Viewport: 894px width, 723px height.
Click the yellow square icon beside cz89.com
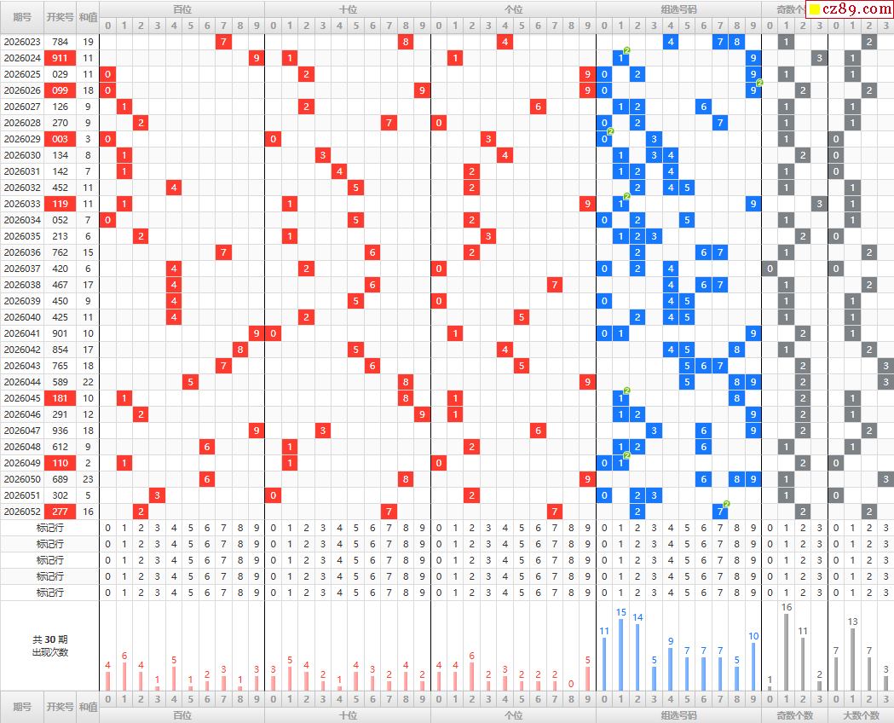coord(814,10)
